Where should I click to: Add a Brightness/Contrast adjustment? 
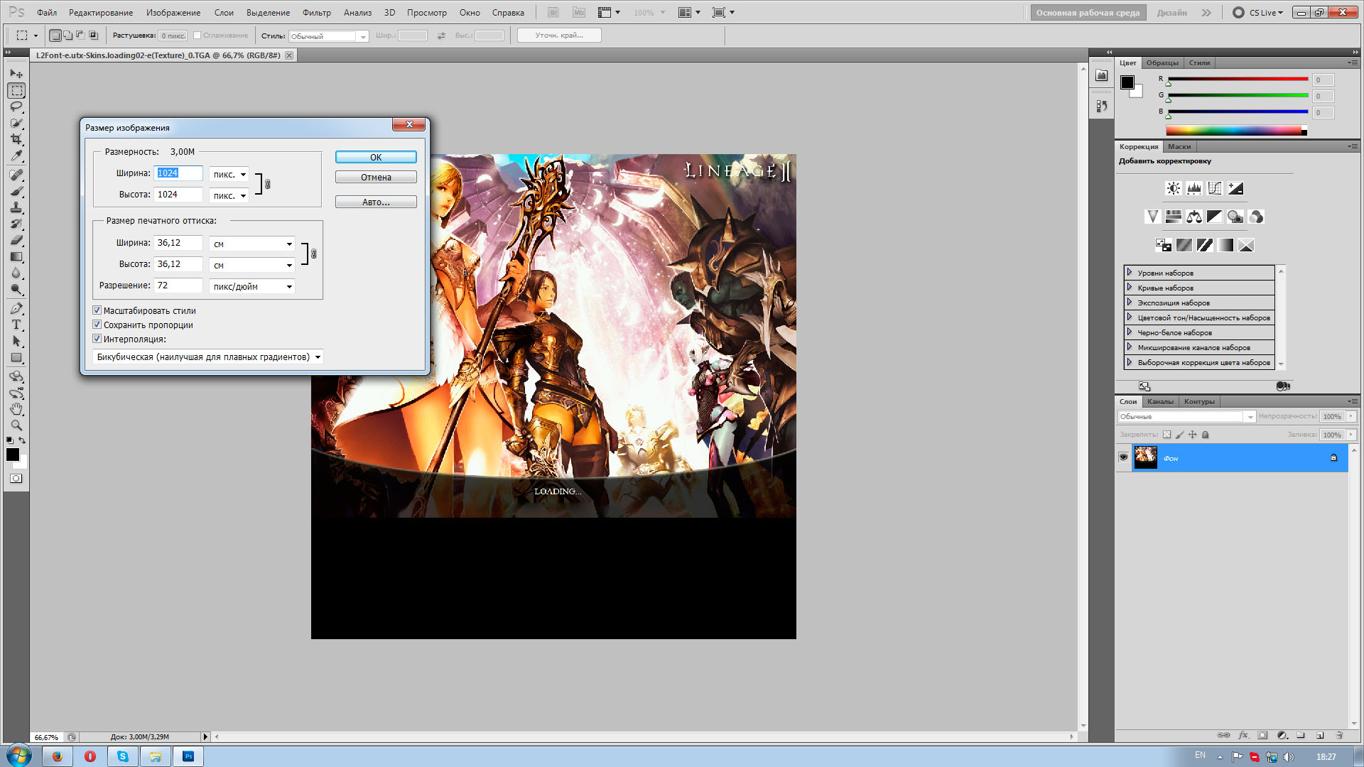(x=1174, y=188)
